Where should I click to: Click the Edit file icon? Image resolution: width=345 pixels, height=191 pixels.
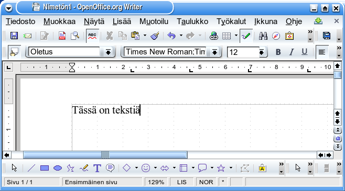[45, 36]
